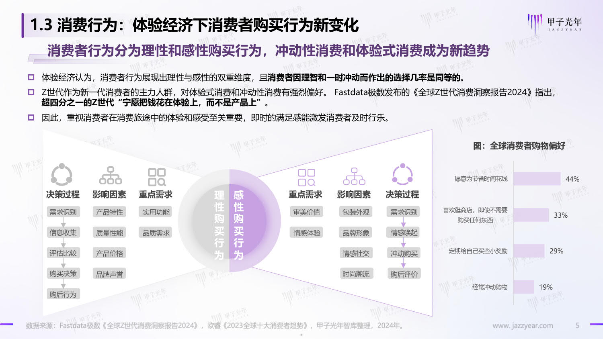The height and width of the screenshot is (339, 603).
Task: Click the purple hierarchy icon above 影响因素
Action: (x=354, y=176)
